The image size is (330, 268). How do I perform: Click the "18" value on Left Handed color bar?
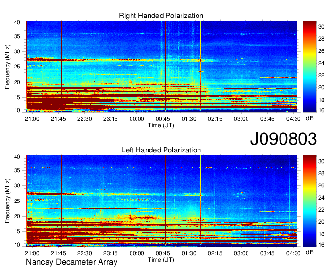[321, 234]
